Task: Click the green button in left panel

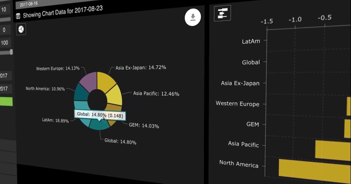Action: tap(6, 102)
